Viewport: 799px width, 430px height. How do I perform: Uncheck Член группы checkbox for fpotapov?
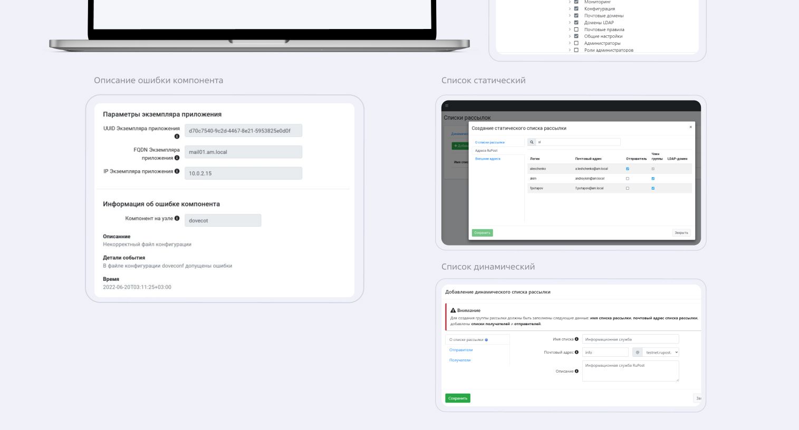(x=653, y=188)
